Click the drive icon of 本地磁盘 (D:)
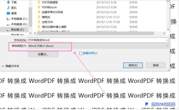The width and height of the screenshot is (179, 110). tap(8, 24)
